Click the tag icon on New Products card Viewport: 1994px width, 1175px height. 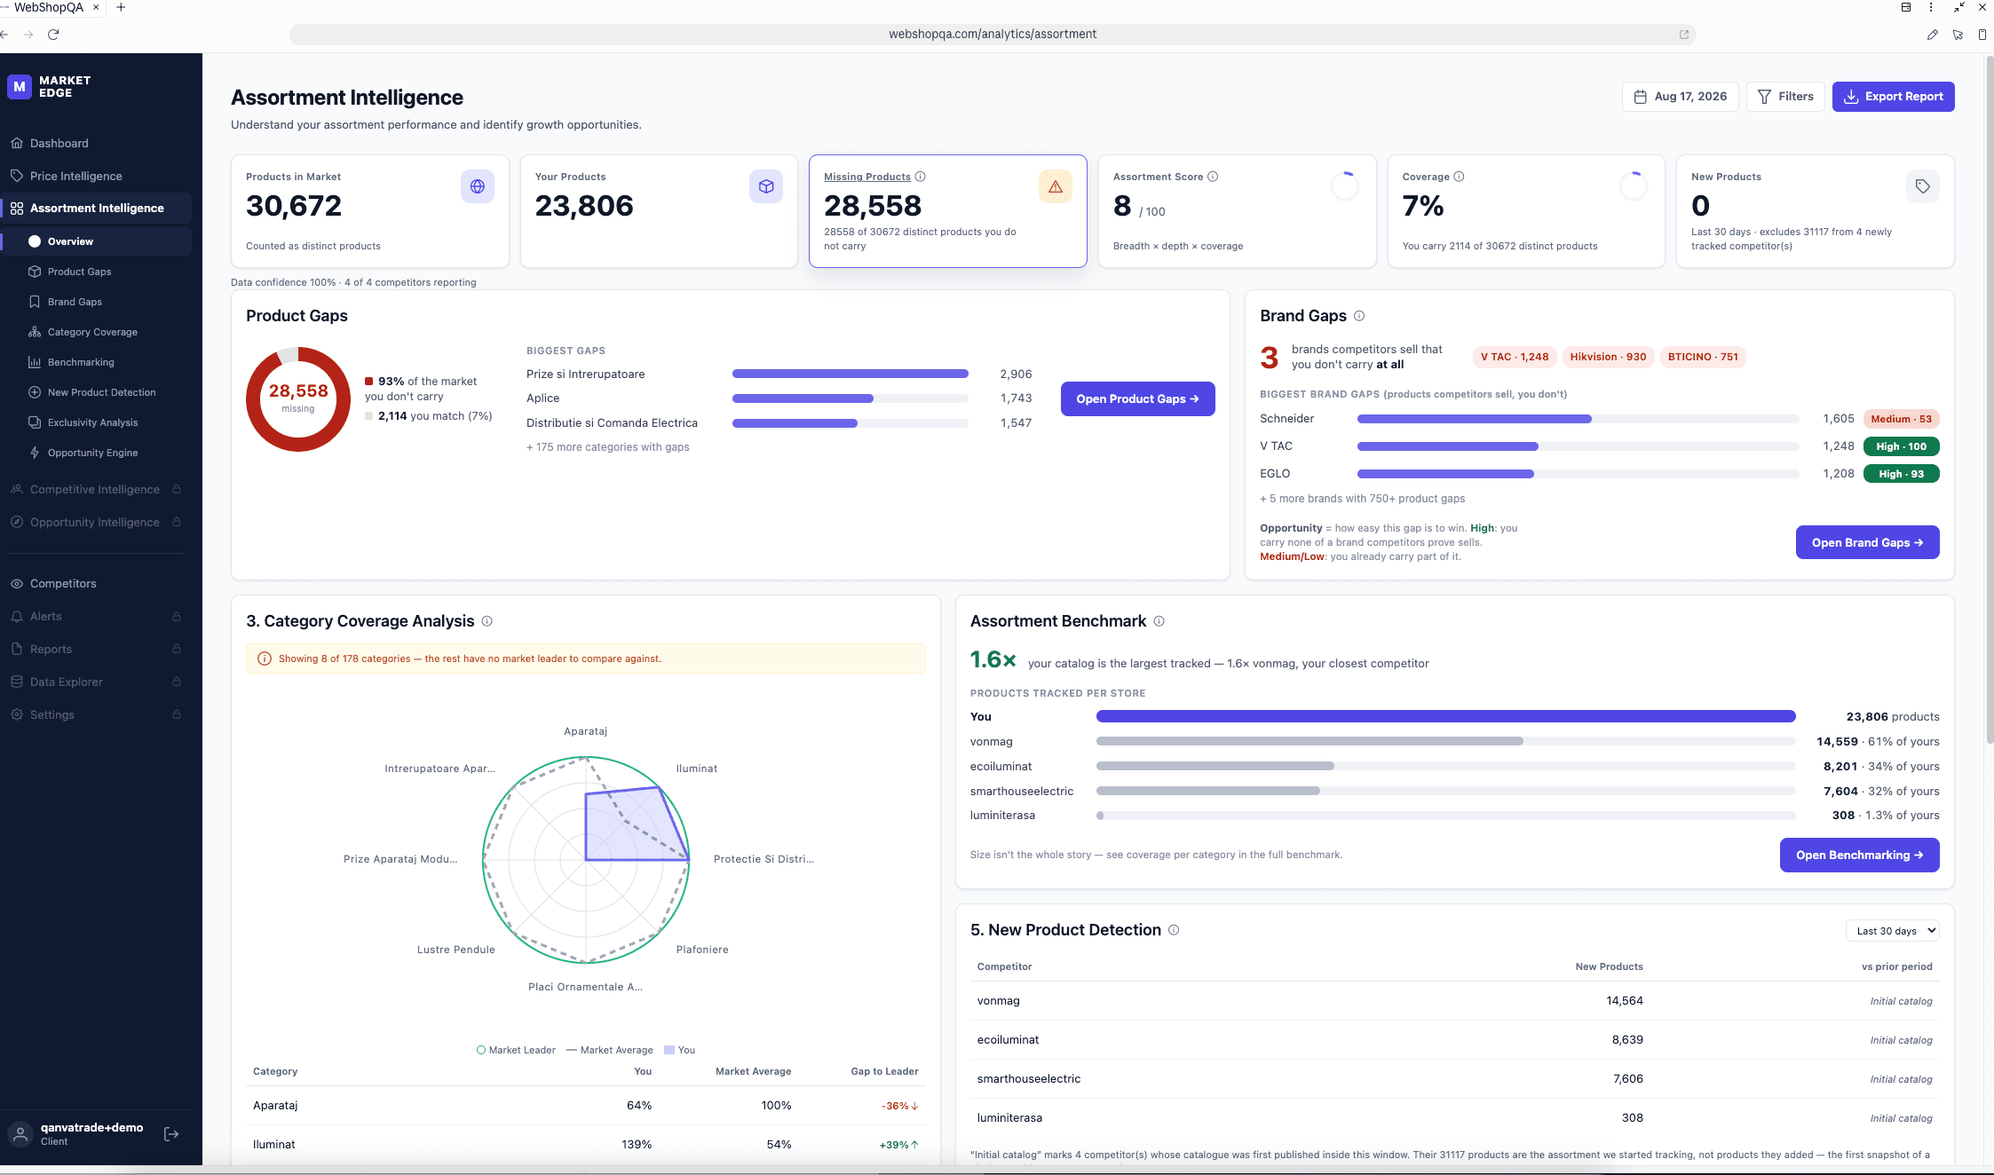[1923, 186]
